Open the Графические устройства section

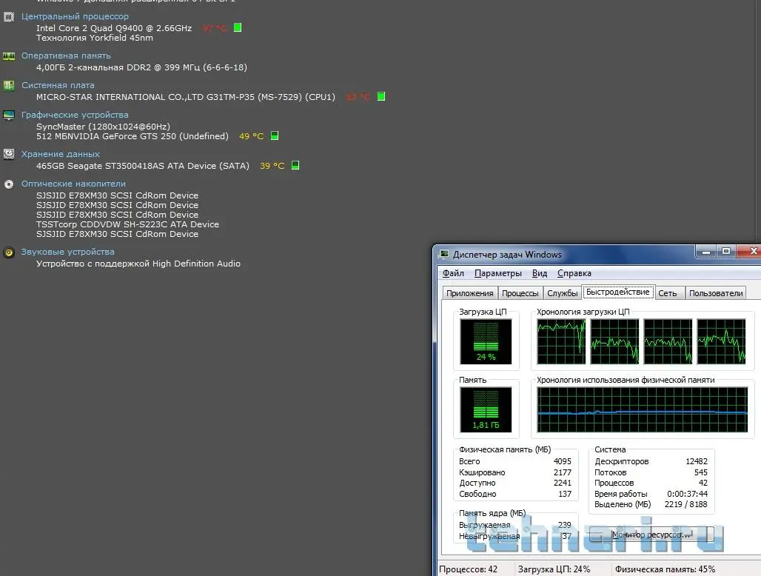[x=75, y=115]
